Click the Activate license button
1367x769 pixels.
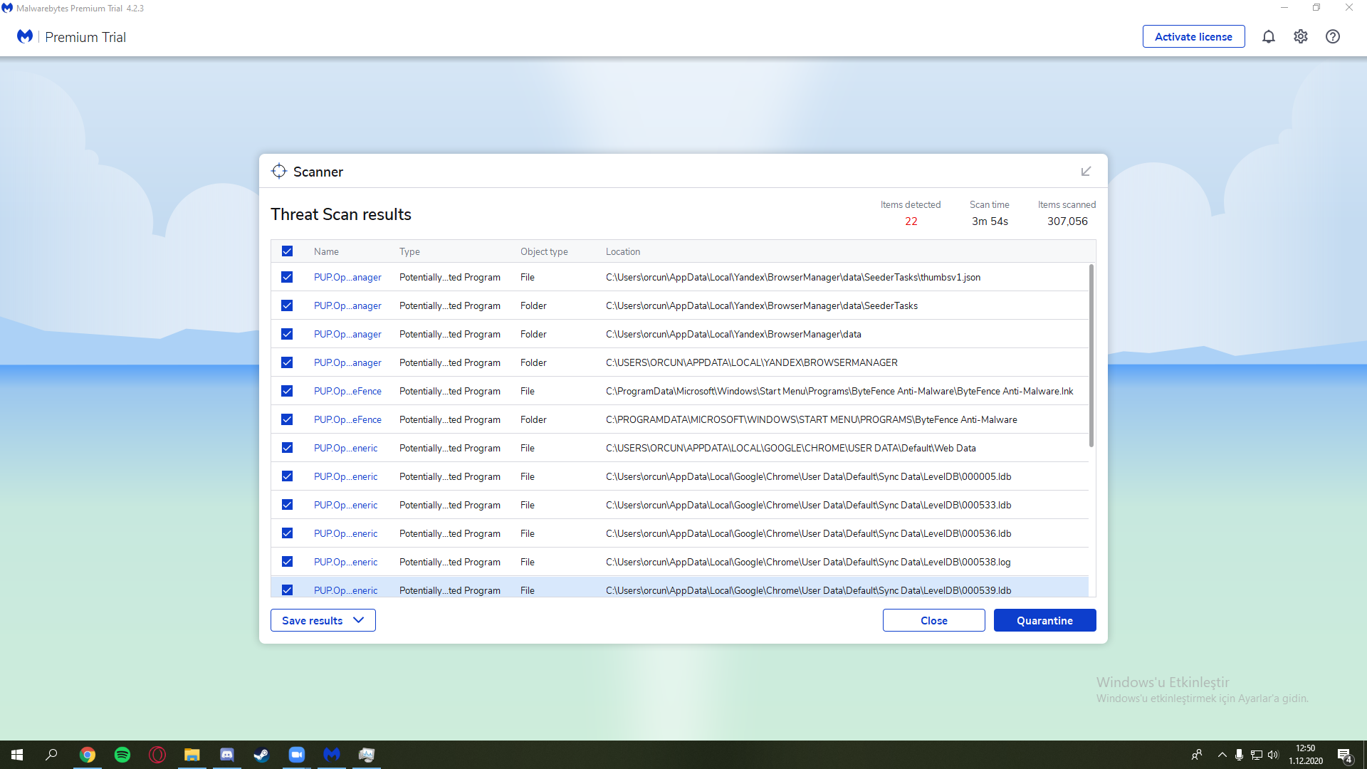[x=1193, y=36]
